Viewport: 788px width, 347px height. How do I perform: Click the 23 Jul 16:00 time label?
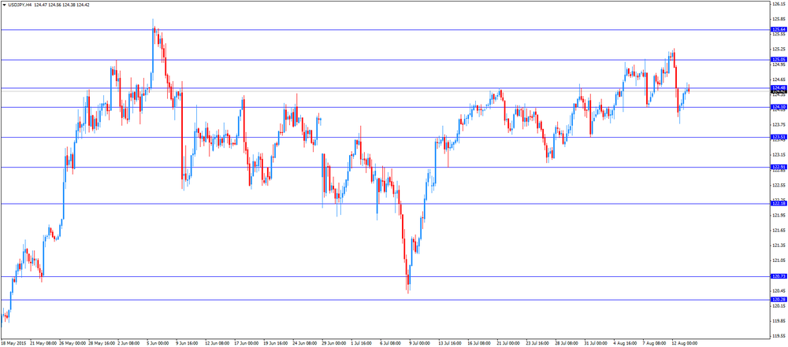click(x=539, y=343)
